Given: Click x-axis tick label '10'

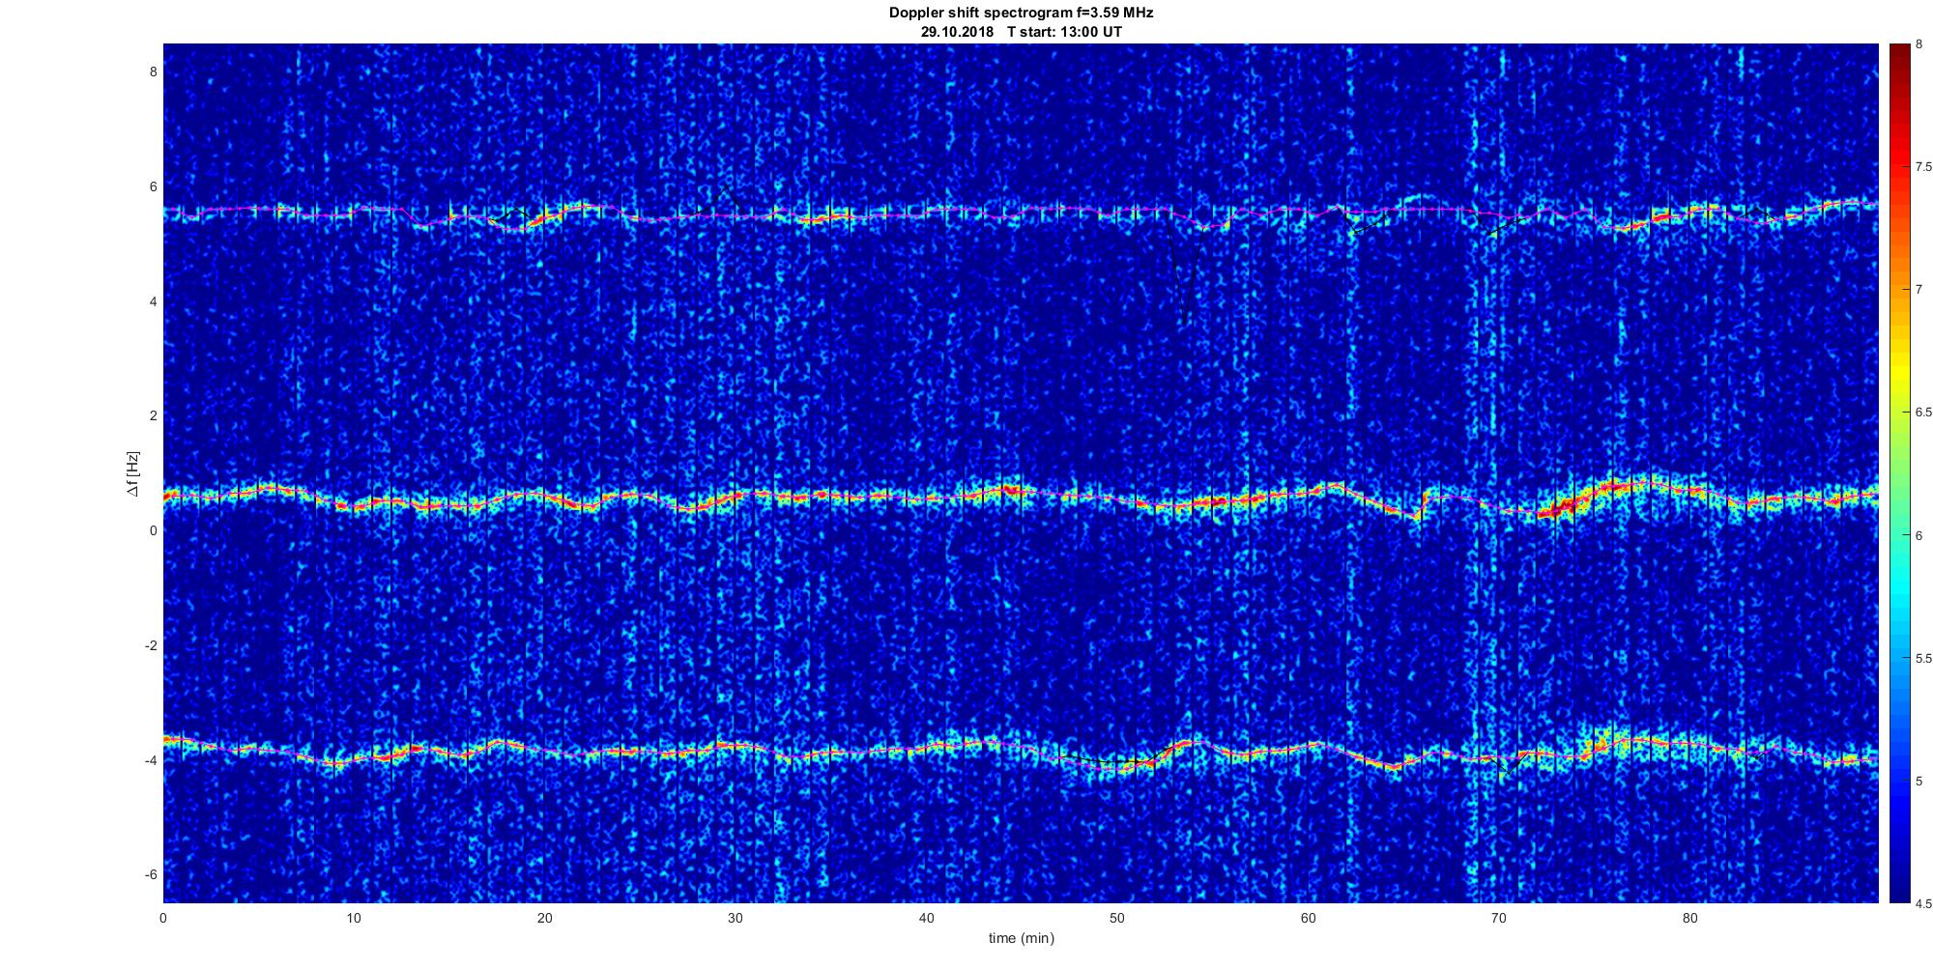Looking at the screenshot, I should point(354,918).
